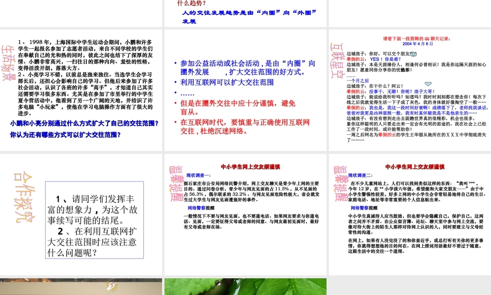The height and width of the screenshot is (295, 491).
Task: Select the green leaf image slide
Action: point(245,287)
